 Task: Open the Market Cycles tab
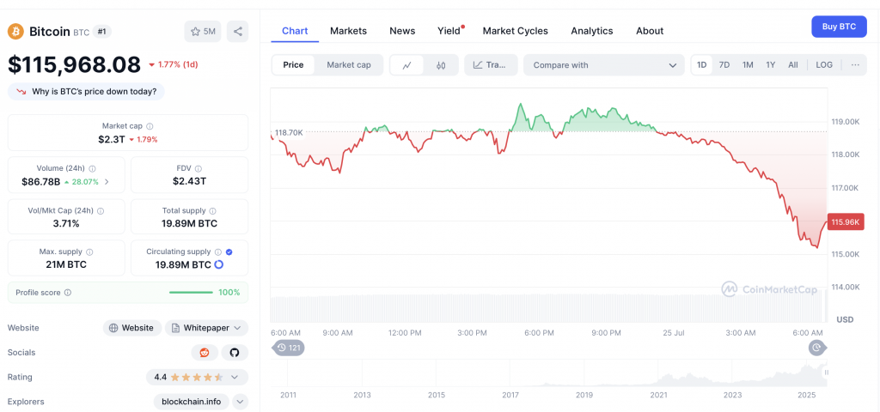[x=515, y=31]
